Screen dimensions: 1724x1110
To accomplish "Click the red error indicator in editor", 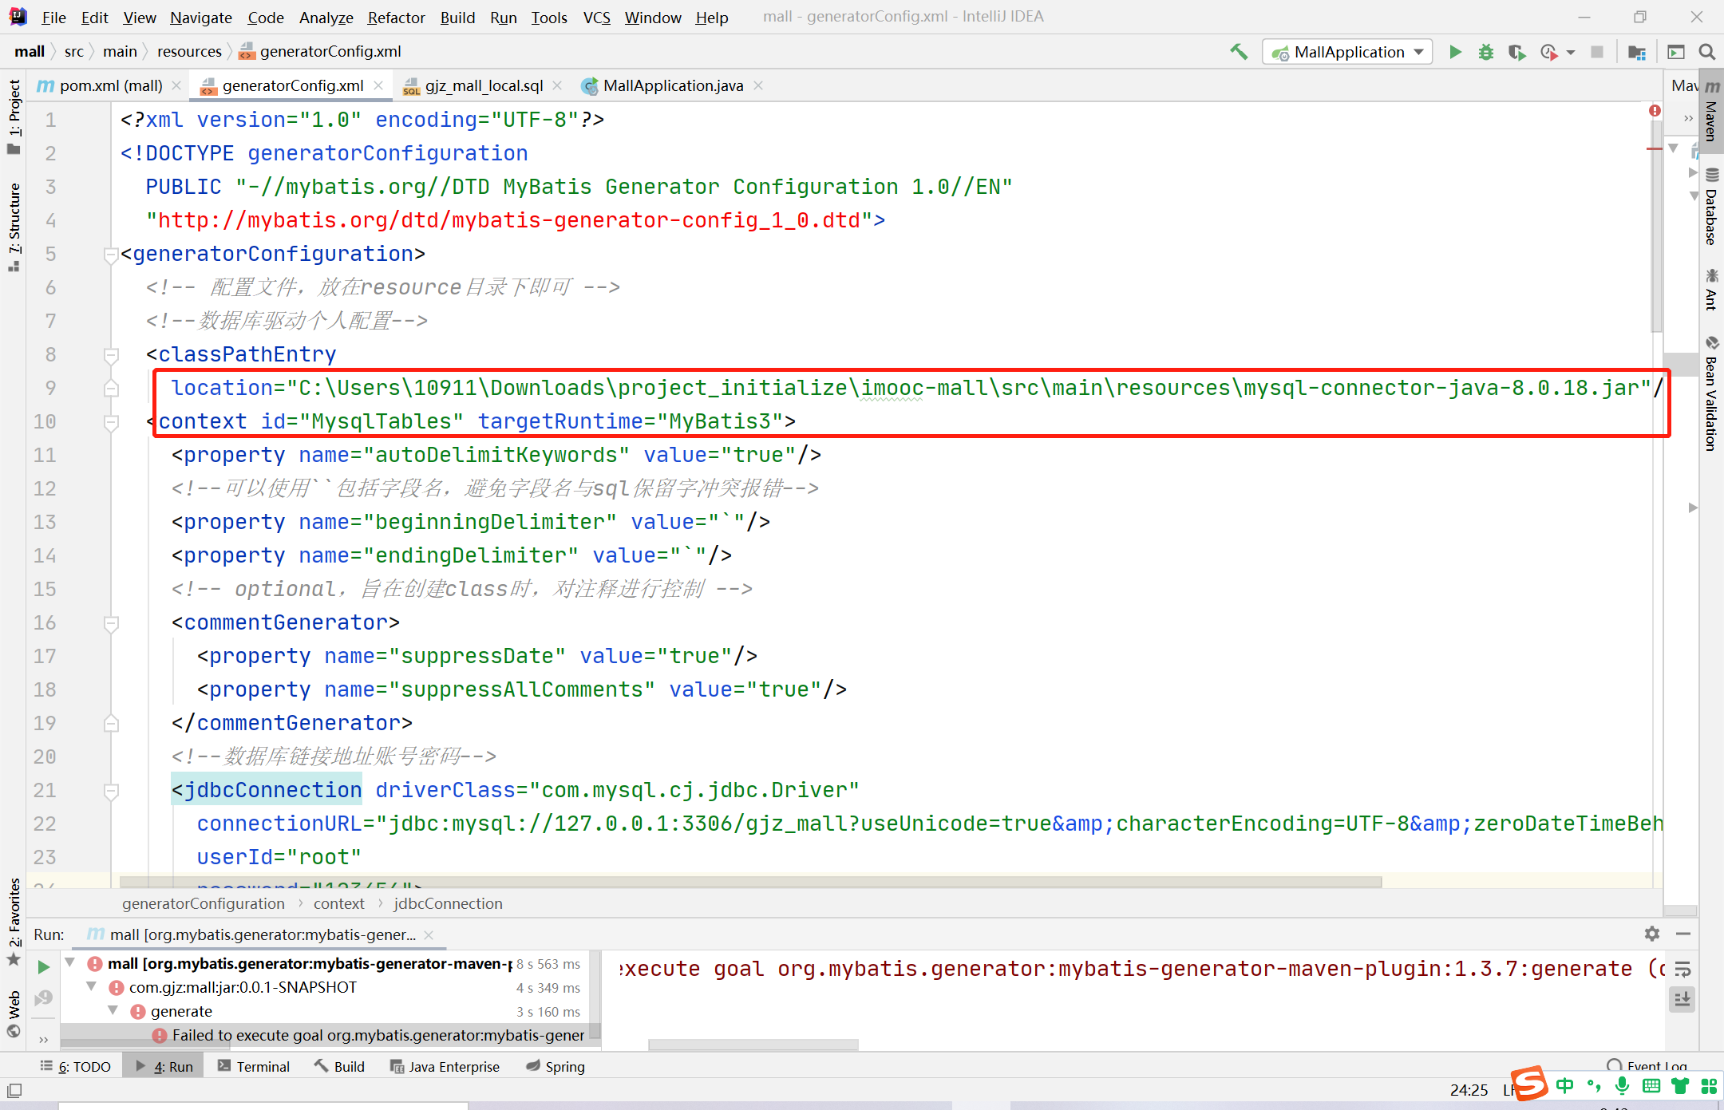I will (1655, 111).
